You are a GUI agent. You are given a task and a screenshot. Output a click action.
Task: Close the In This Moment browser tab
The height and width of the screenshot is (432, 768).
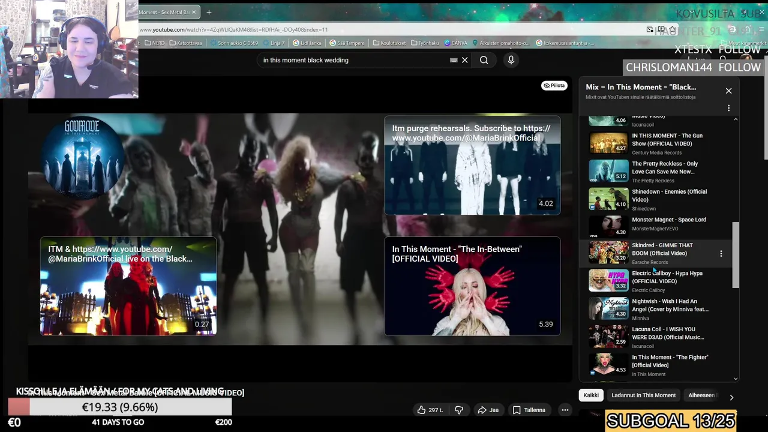click(x=194, y=12)
